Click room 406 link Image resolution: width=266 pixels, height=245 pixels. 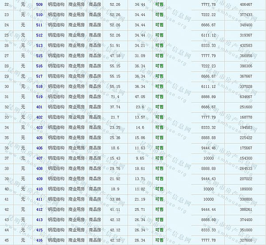click(39, 148)
